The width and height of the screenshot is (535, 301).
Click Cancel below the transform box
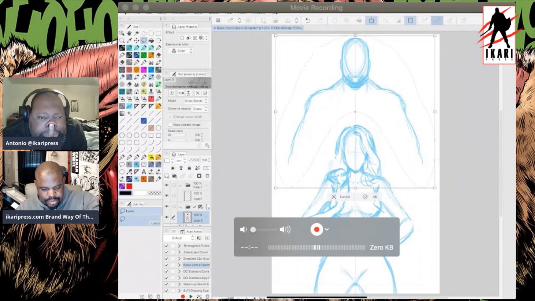click(341, 197)
